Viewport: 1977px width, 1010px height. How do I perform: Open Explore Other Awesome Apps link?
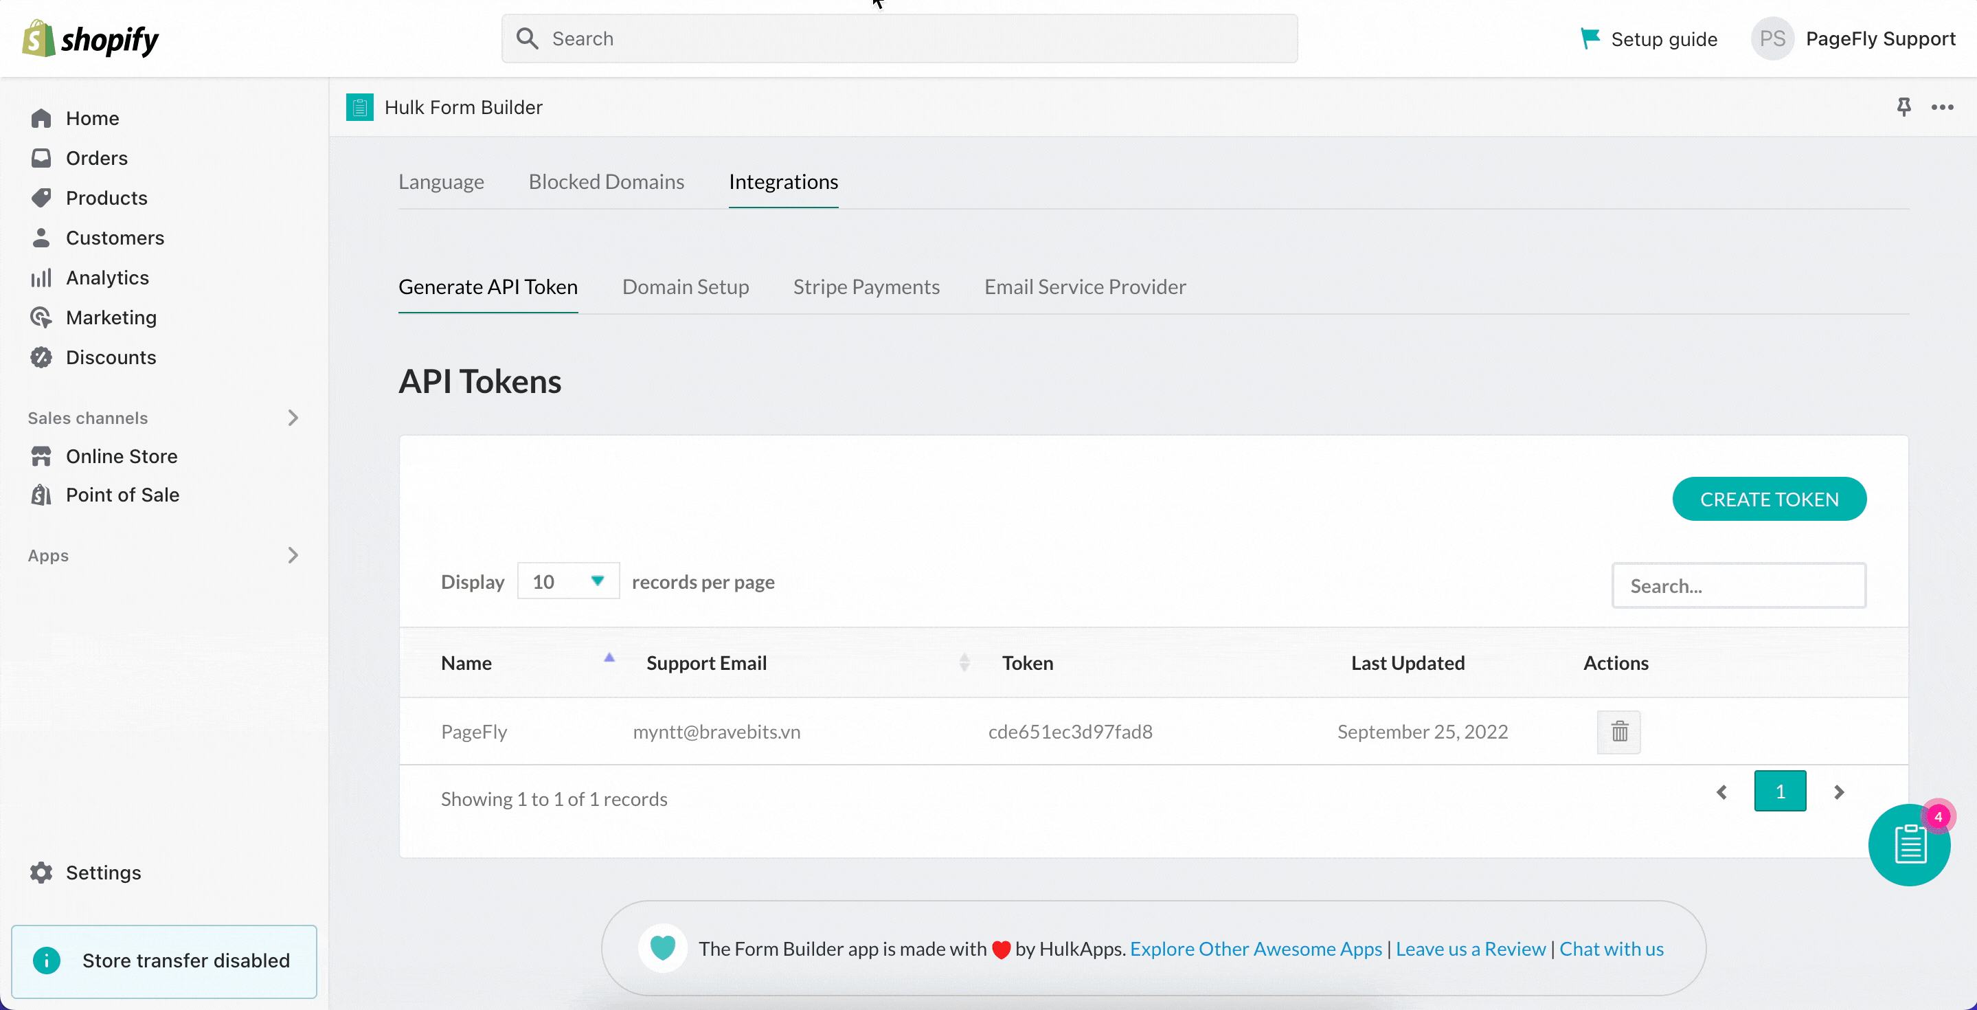click(x=1256, y=950)
